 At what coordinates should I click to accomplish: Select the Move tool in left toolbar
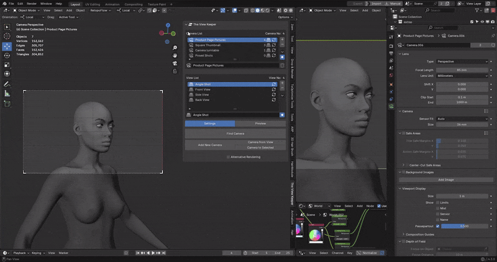[x=7, y=47]
